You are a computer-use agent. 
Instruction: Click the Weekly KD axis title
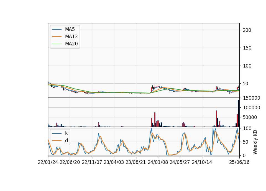point(255,142)
